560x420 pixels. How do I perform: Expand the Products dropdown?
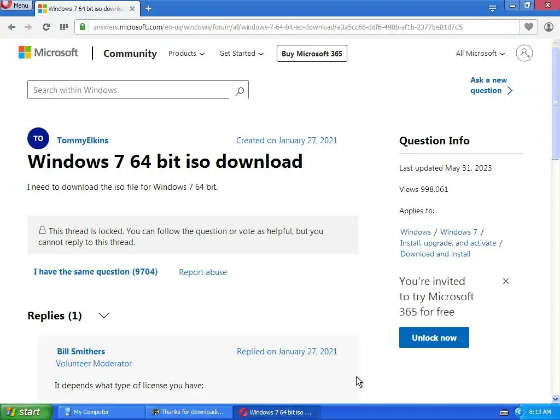(186, 53)
